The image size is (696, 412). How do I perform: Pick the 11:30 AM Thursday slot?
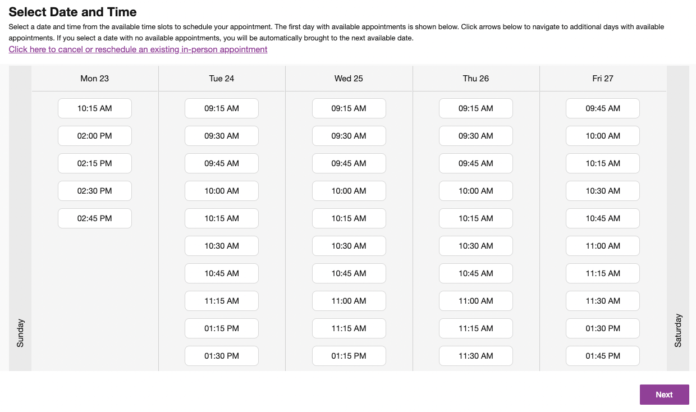[x=476, y=356]
